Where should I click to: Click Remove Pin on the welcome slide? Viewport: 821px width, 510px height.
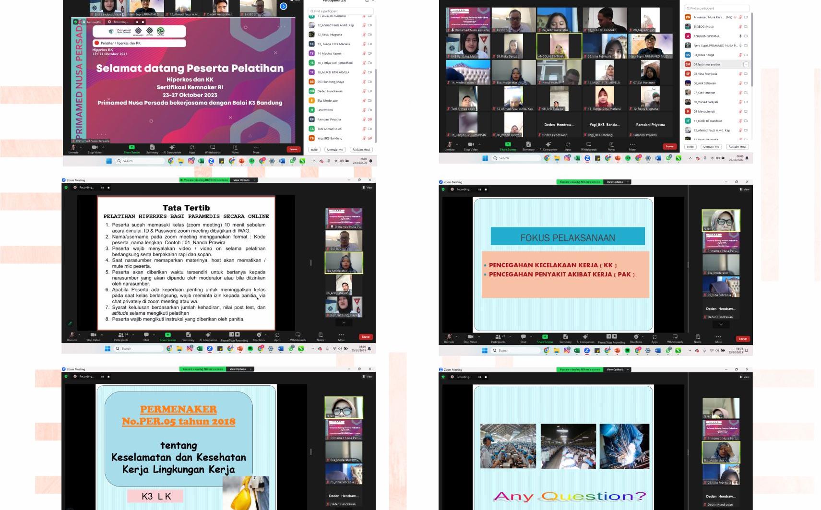tap(93, 22)
